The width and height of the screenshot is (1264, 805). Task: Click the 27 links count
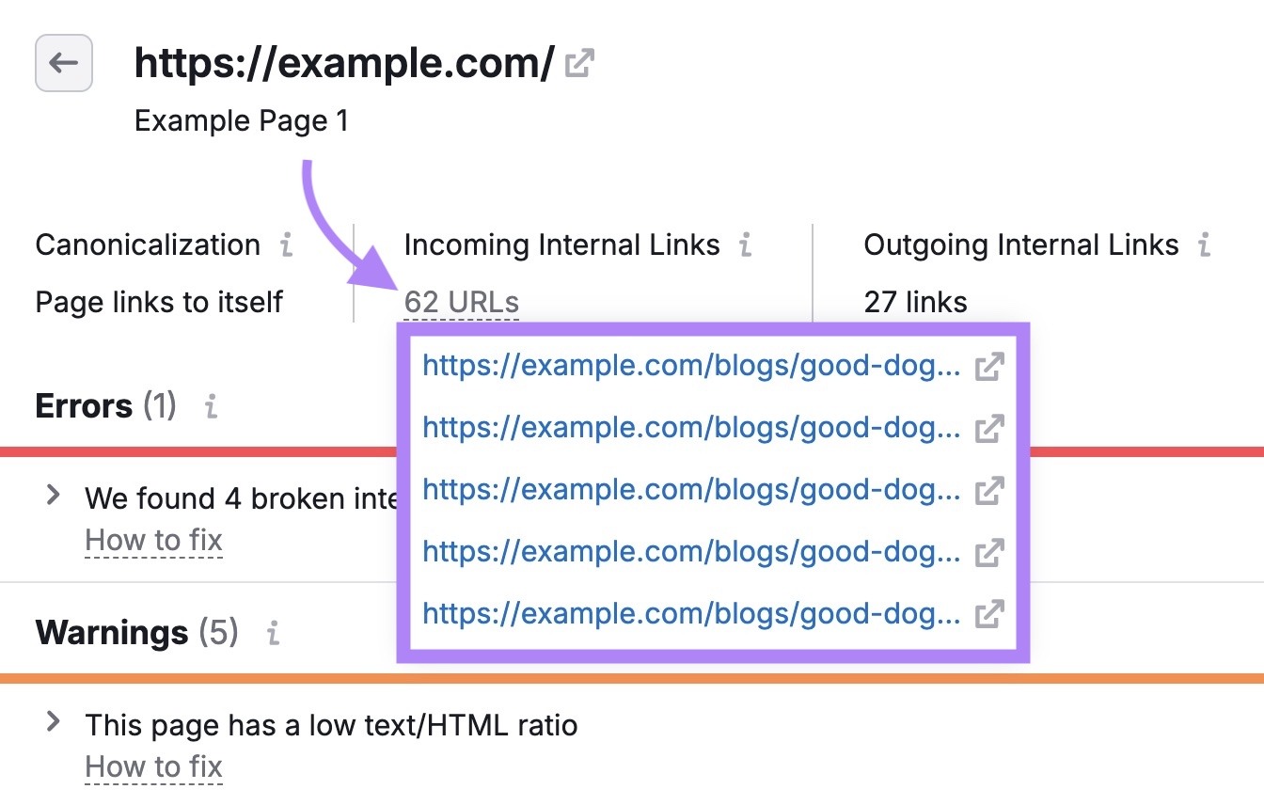coord(915,301)
